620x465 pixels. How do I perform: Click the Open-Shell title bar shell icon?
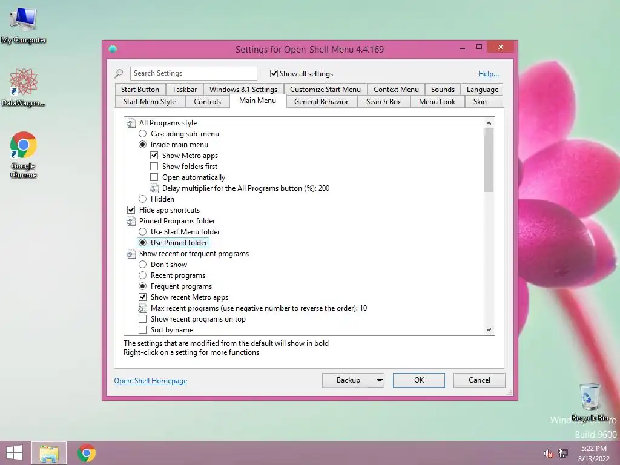[x=113, y=49]
